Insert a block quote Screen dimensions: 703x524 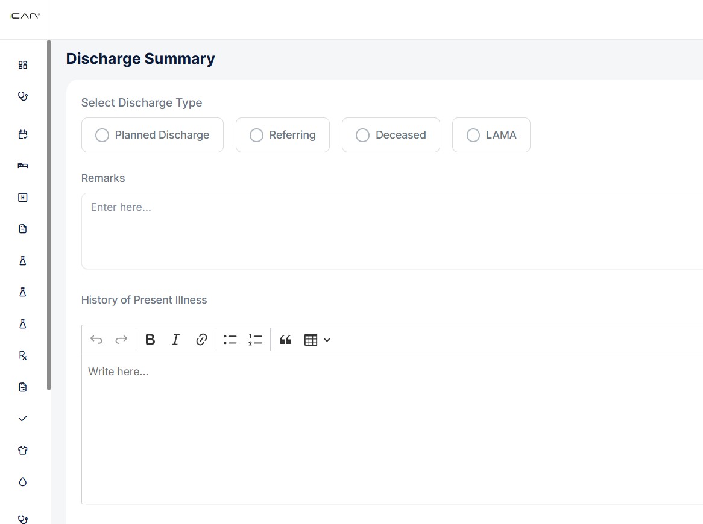[x=286, y=340]
